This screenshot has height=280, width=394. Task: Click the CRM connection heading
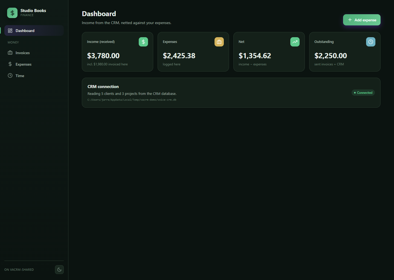(103, 87)
